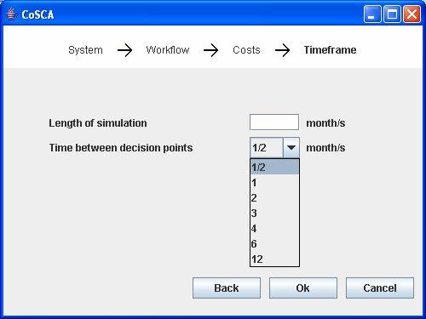
Task: Pick the 4 option in the list
Action: coord(274,228)
